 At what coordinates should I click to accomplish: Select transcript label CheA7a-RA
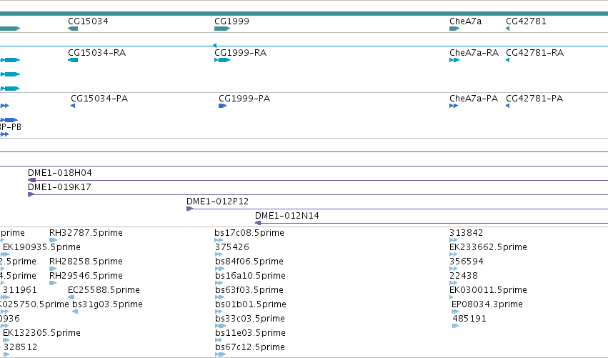coord(474,53)
